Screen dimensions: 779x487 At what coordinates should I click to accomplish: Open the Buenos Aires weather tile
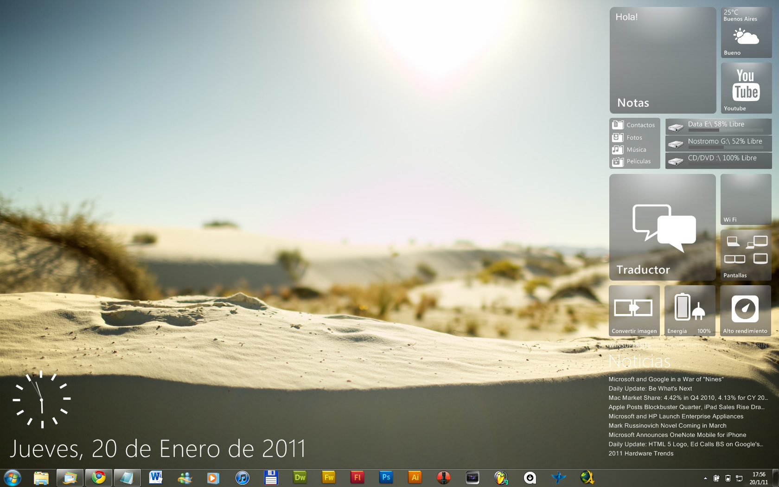pyautogui.click(x=746, y=32)
